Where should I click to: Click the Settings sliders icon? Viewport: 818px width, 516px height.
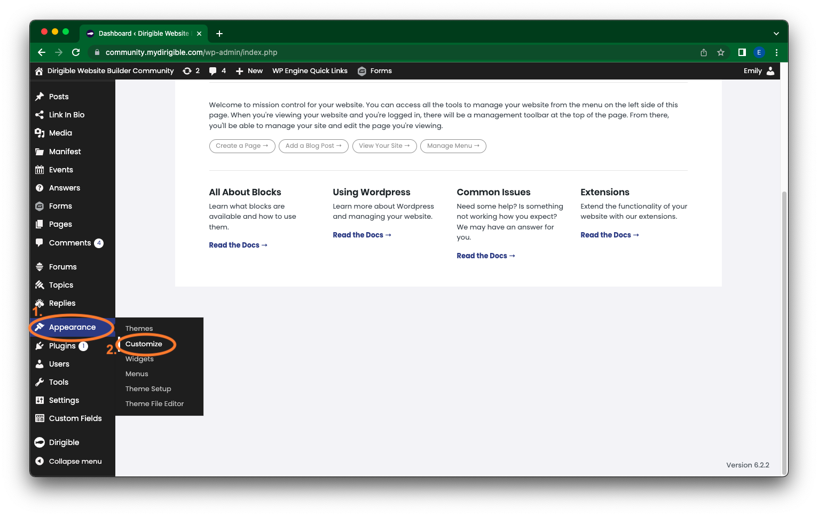pos(40,400)
